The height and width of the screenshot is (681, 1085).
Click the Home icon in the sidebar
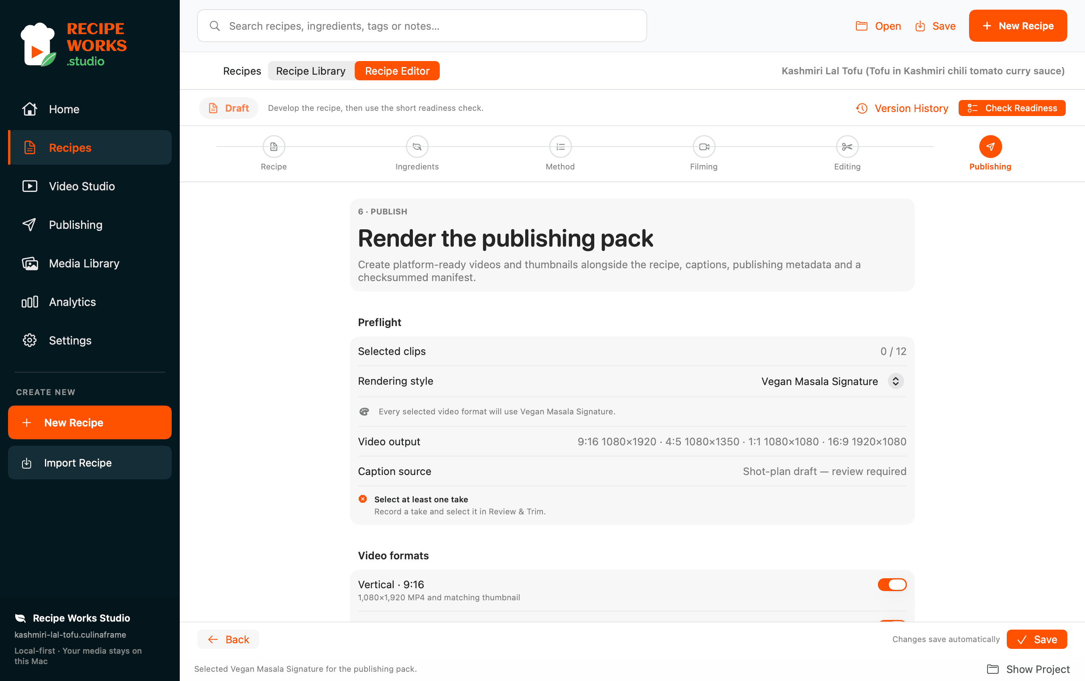tap(30, 109)
